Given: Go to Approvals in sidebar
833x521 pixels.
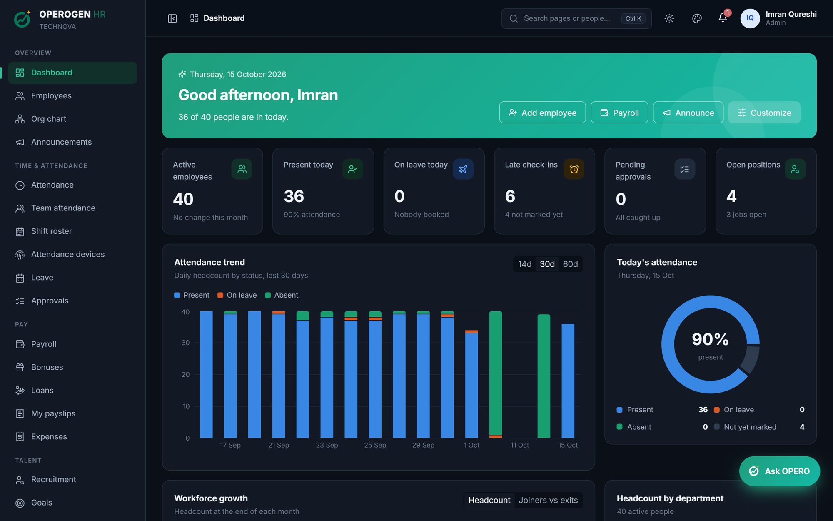Looking at the screenshot, I should point(72,301).
